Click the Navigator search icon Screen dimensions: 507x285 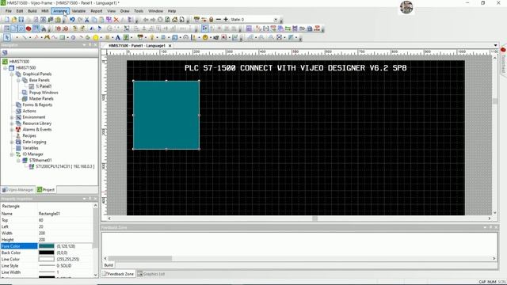[5, 53]
